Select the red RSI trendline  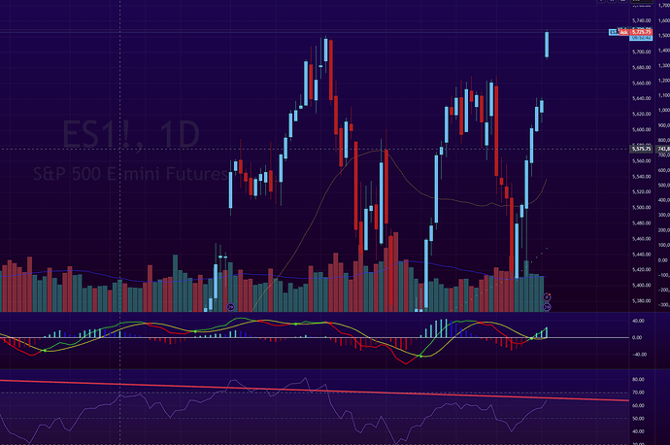[x=314, y=390]
